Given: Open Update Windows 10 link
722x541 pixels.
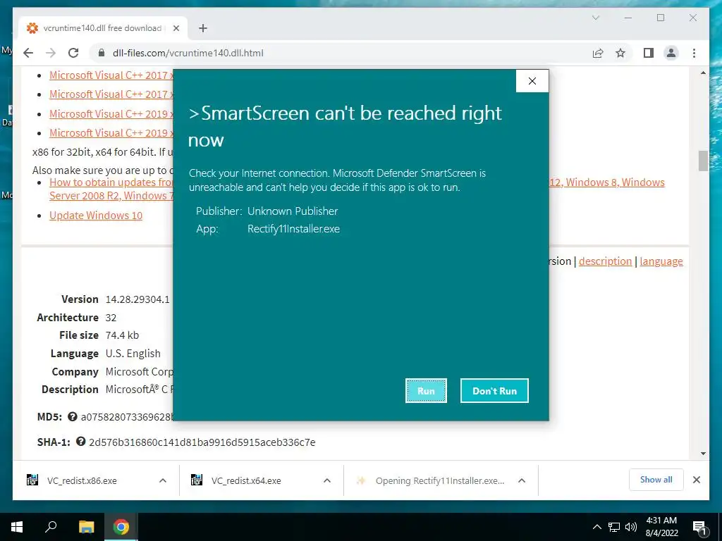Looking at the screenshot, I should [96, 216].
